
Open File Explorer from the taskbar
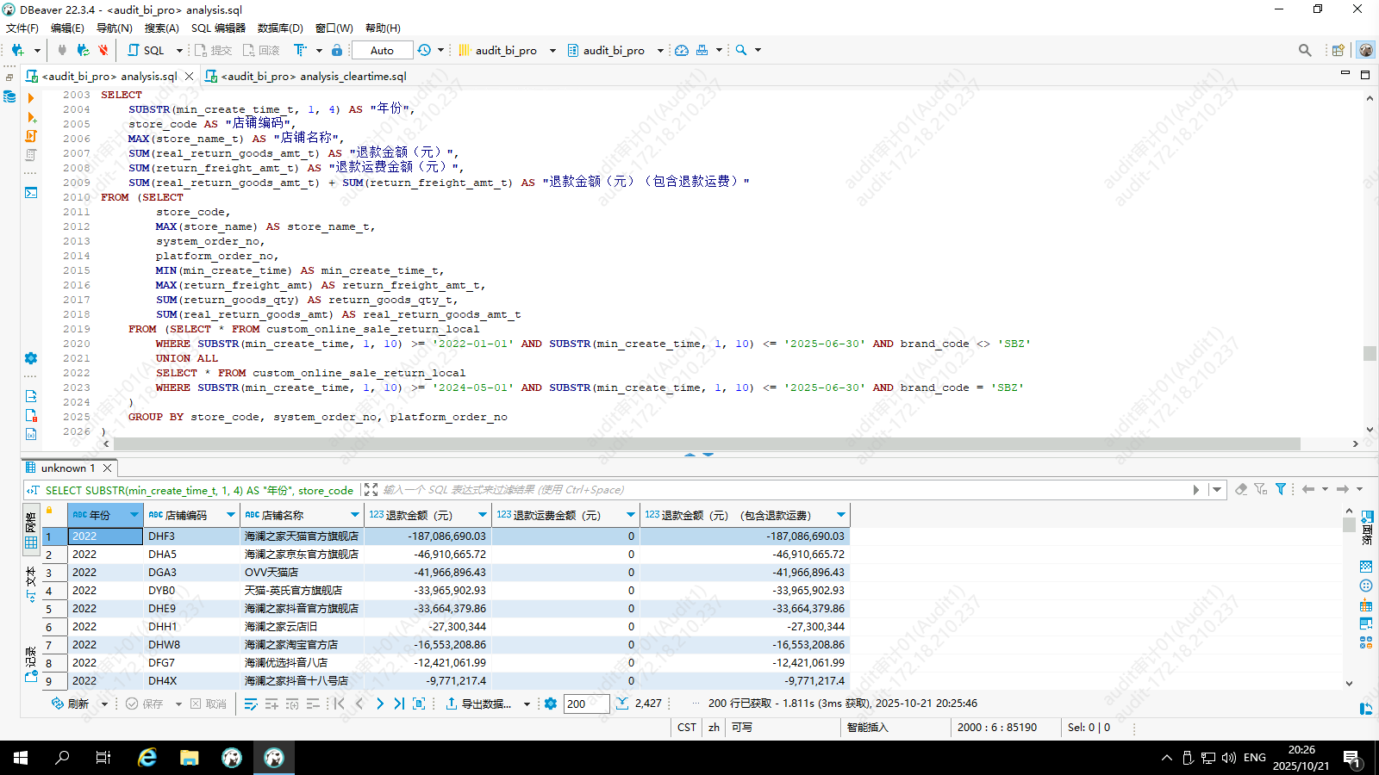pyautogui.click(x=190, y=758)
